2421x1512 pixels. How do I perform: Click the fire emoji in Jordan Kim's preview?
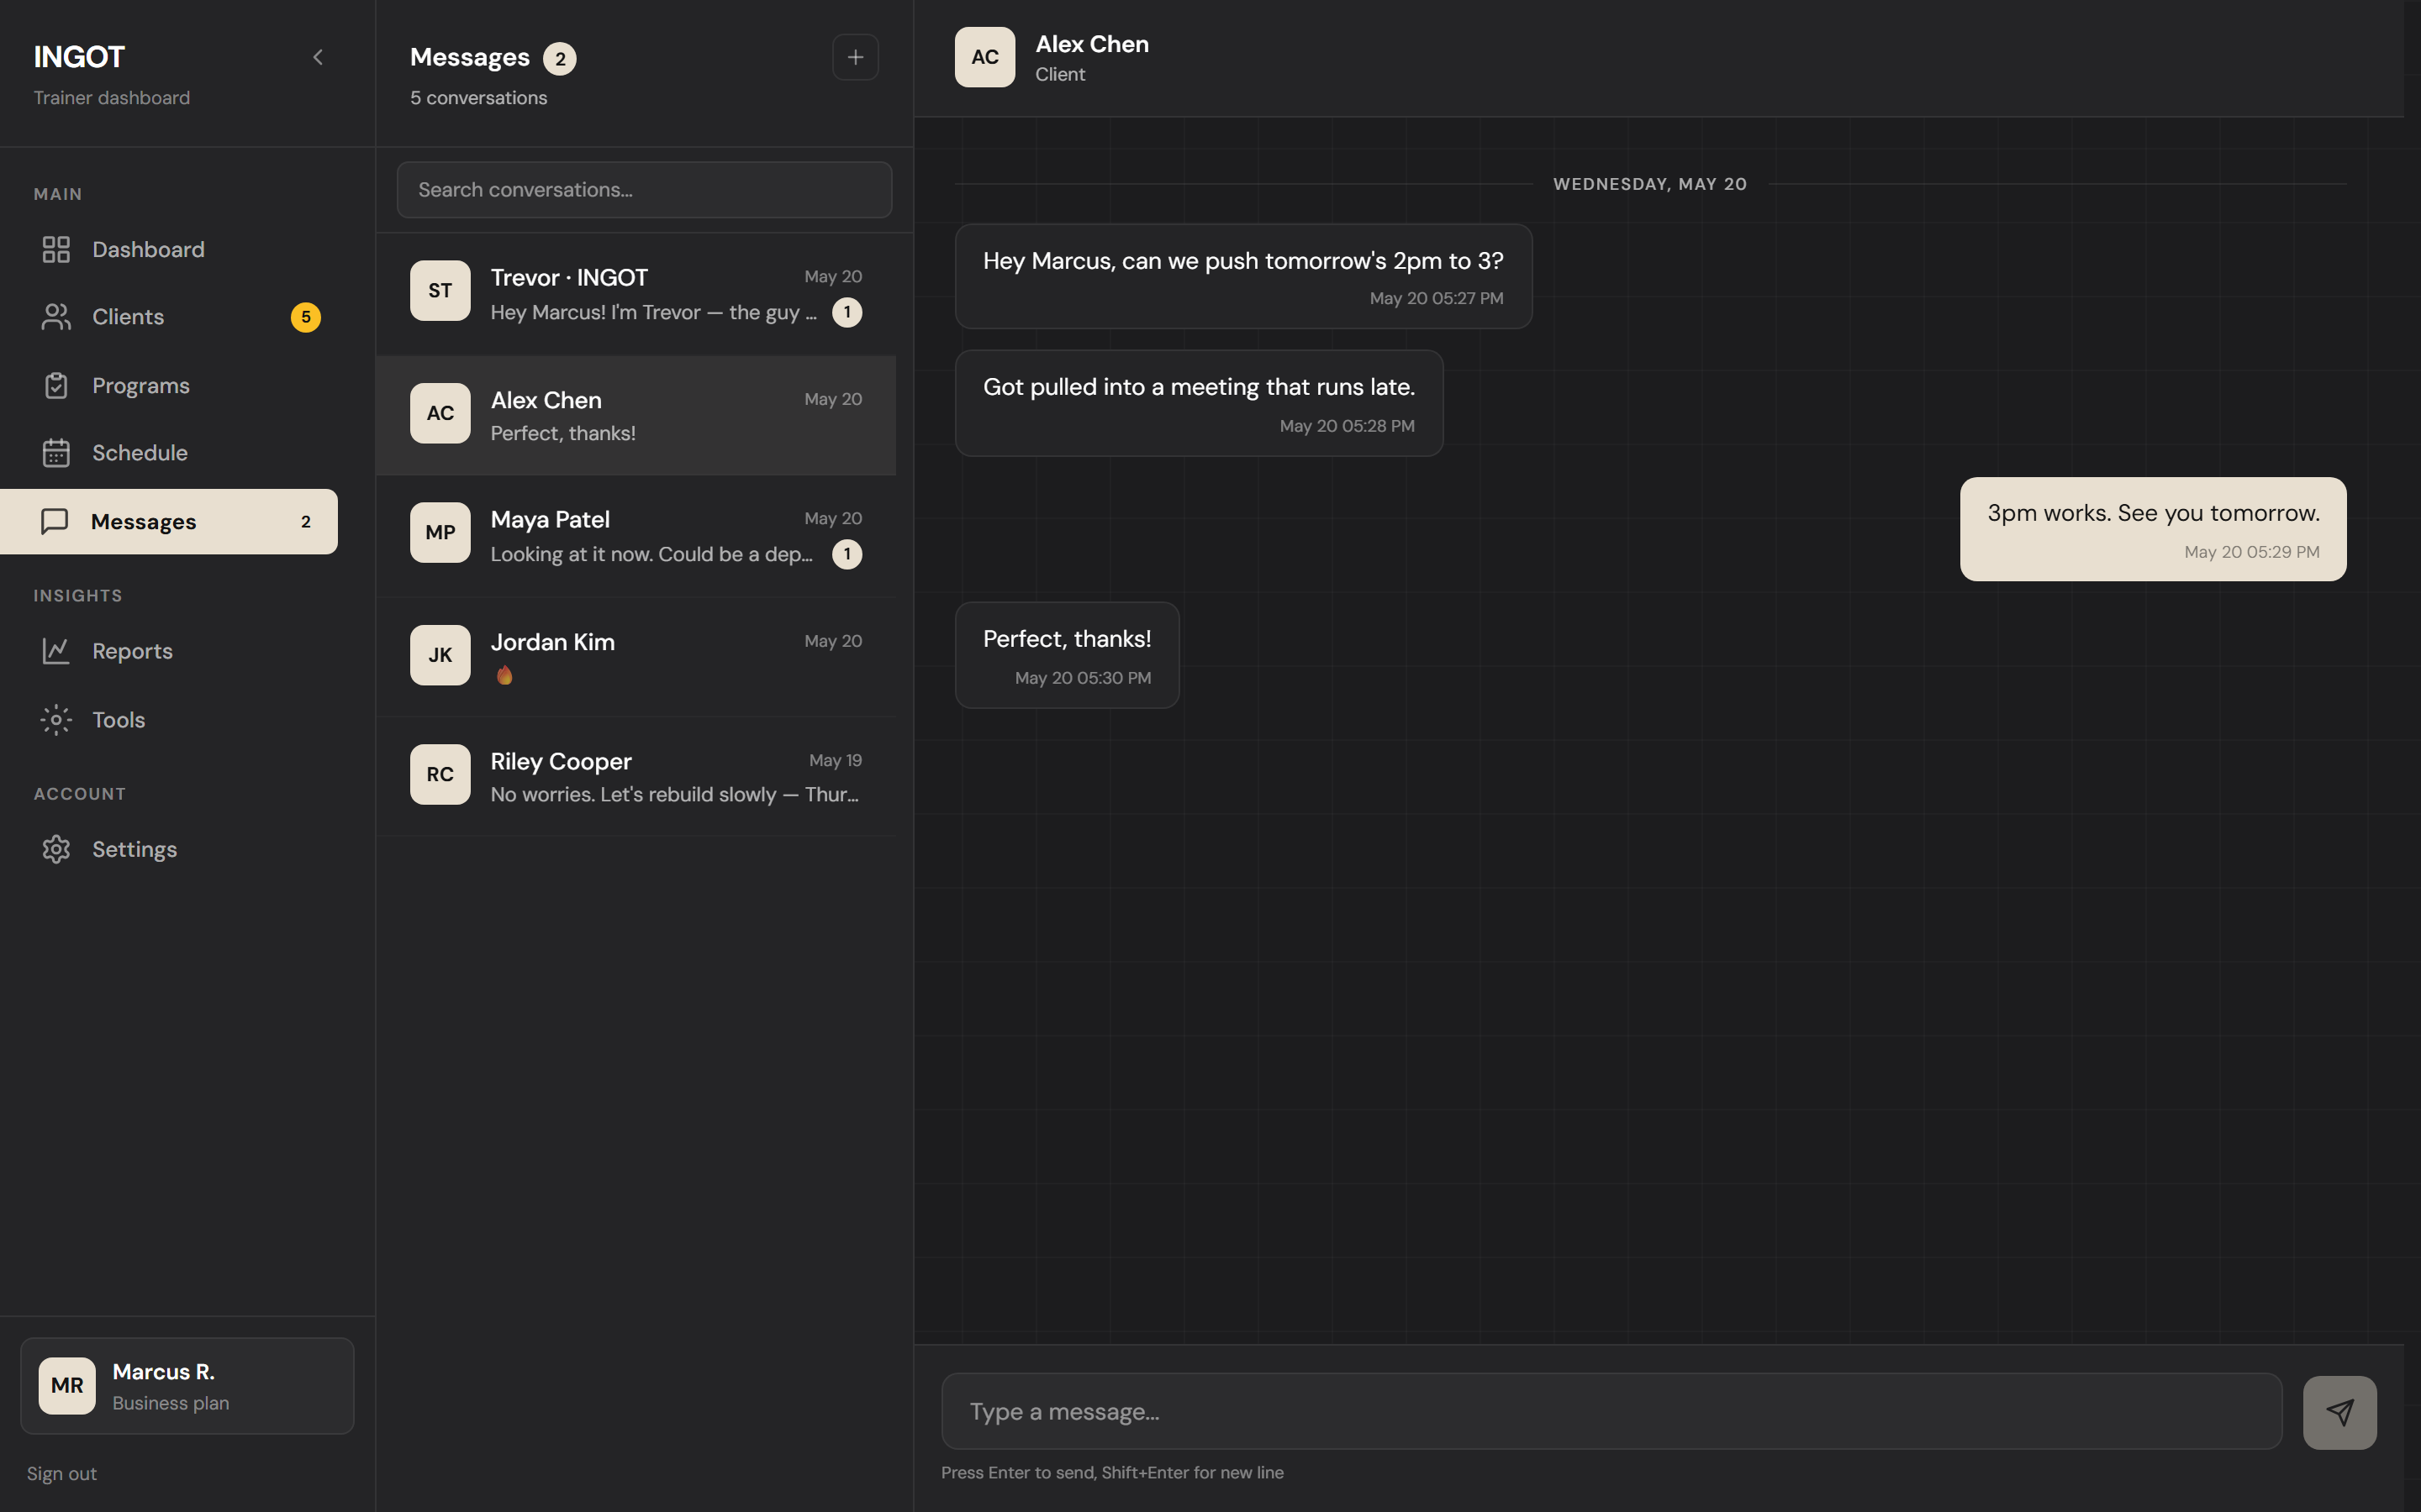pyautogui.click(x=504, y=675)
